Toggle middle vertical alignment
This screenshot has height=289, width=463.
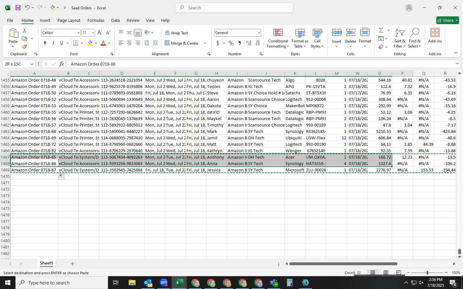tap(129, 33)
